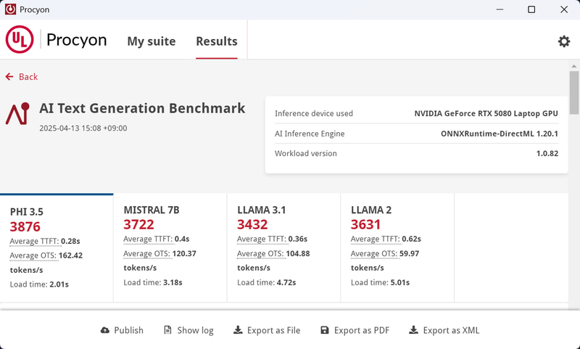The width and height of the screenshot is (580, 349).
Task: Click the Show log document icon
Action: (167, 329)
